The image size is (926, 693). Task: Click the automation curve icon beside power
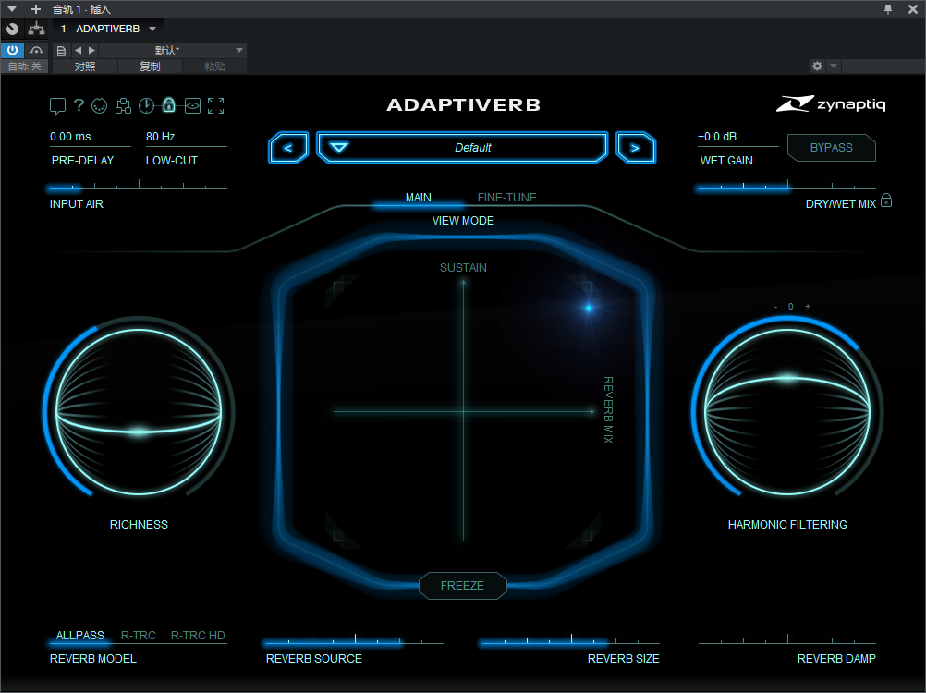point(37,50)
